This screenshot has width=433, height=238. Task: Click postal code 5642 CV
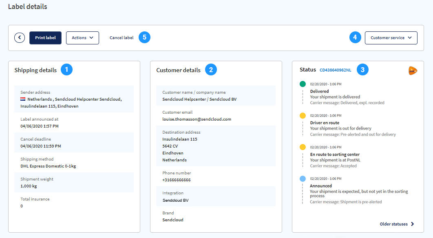click(170, 146)
